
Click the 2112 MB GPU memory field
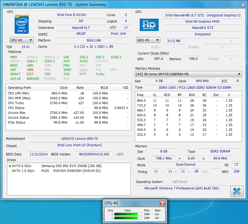pyautogui.click(x=174, y=41)
